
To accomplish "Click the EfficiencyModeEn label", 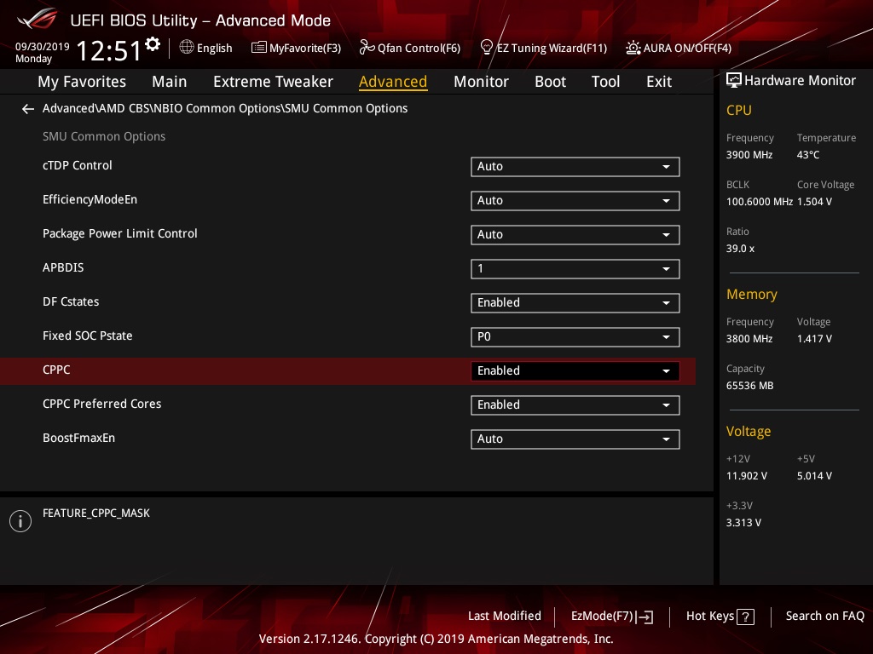I will 90,199.
